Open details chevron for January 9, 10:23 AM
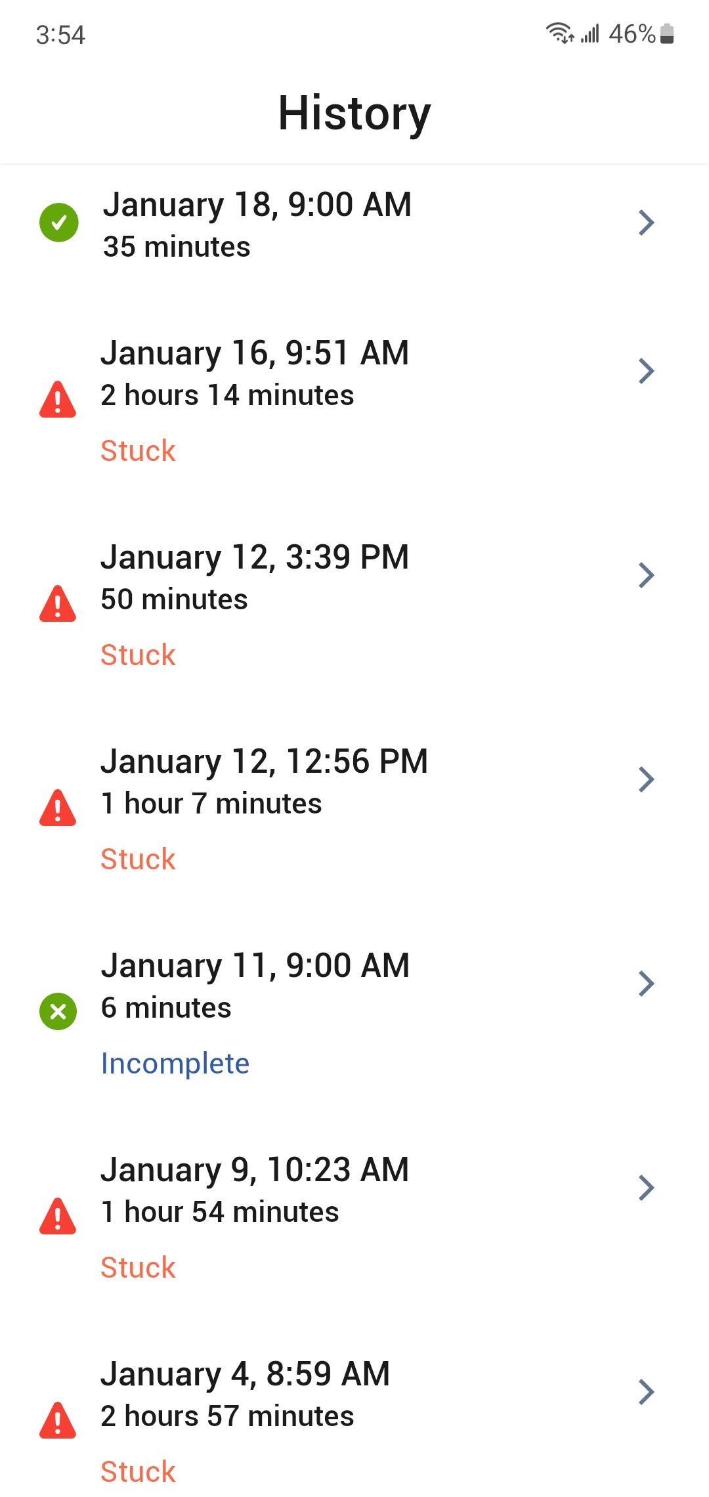 tap(646, 1188)
